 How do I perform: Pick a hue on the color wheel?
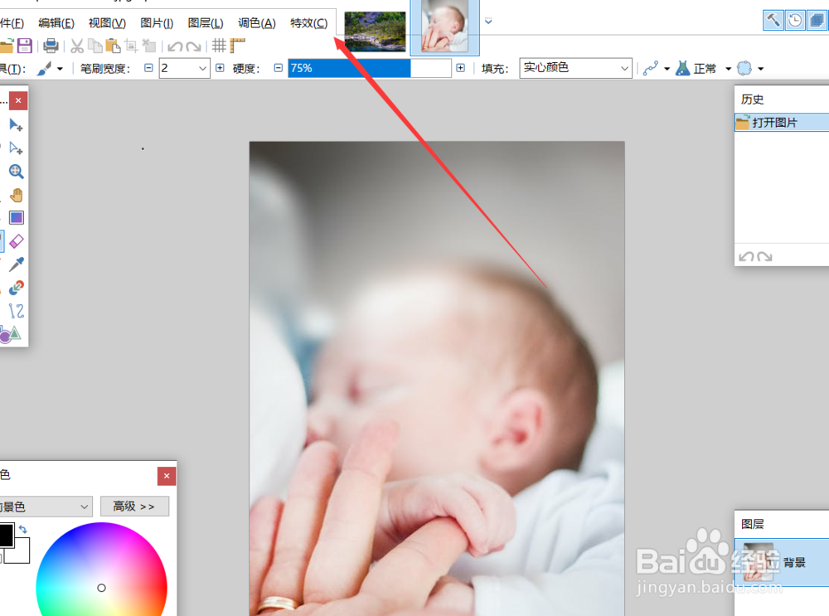tap(101, 570)
